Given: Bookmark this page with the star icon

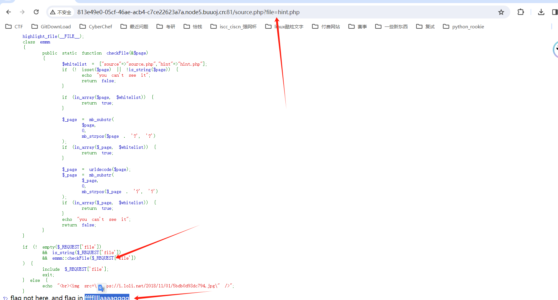Looking at the screenshot, I should click(x=501, y=12).
